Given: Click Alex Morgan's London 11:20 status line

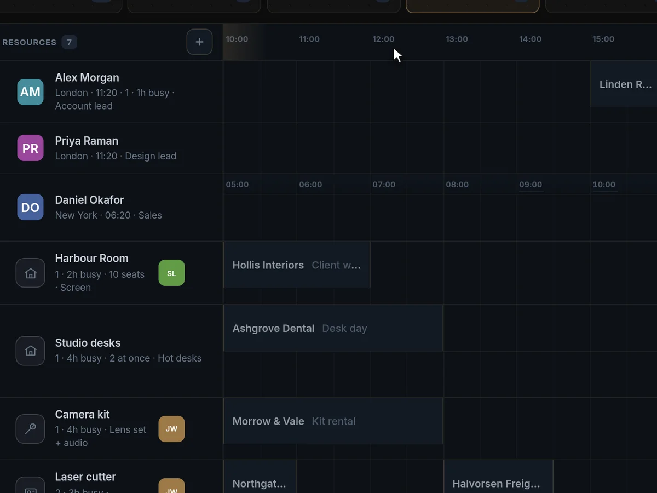Looking at the screenshot, I should (114, 93).
